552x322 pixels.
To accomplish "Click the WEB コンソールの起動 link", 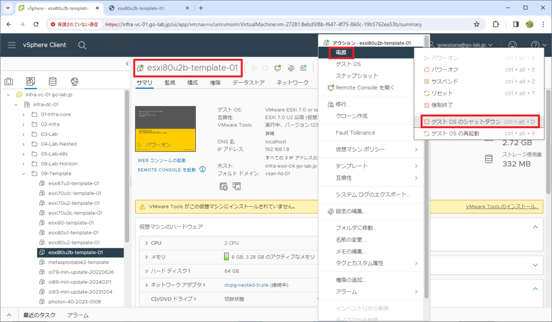I will (x=162, y=160).
